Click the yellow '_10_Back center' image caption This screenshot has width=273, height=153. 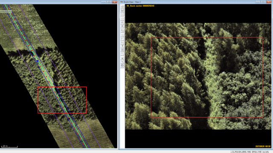click(140, 6)
